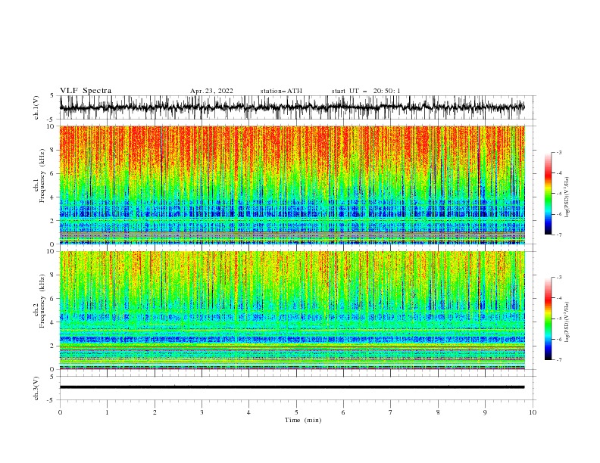Select the "Apr. 23, 2022" date label
Viewport: 600px width, 463px height.
coord(211,91)
